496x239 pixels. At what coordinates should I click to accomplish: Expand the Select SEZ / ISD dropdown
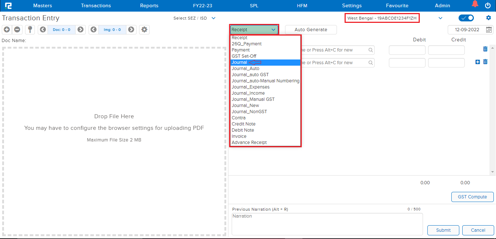point(214,18)
